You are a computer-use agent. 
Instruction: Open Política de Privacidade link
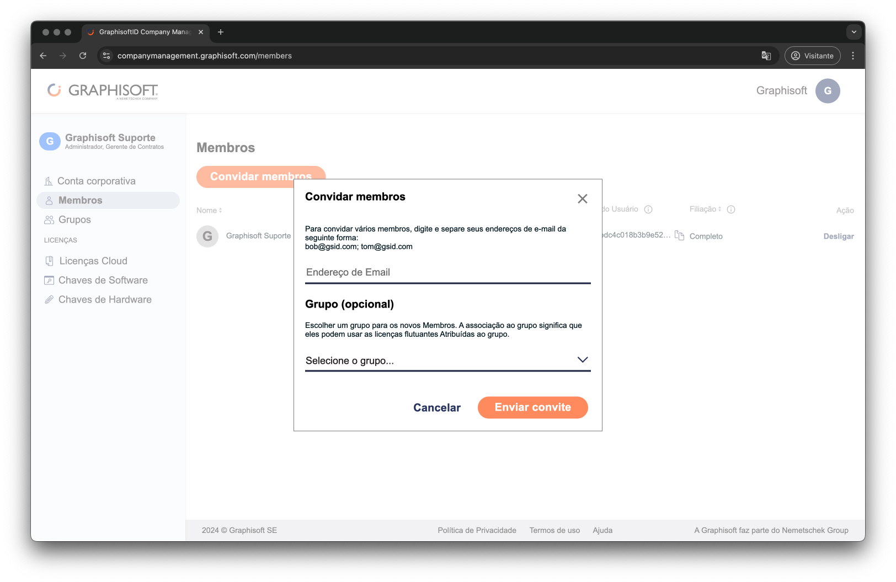pos(477,530)
